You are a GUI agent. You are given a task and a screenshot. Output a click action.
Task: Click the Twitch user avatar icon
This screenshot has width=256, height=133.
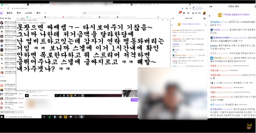[x=204, y=13]
